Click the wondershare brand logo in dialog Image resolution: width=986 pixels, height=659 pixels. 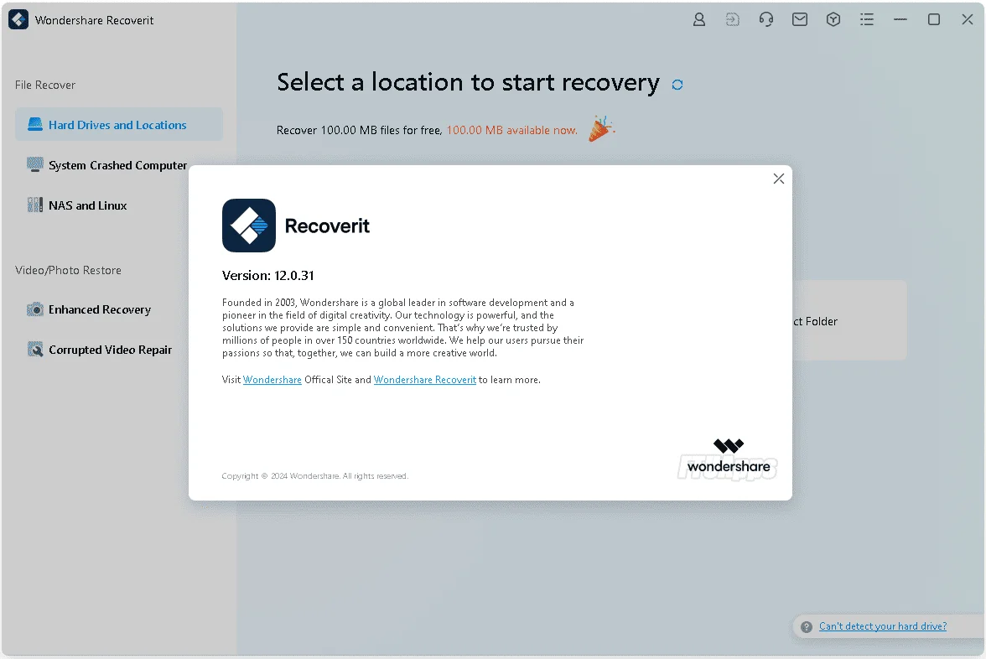coord(728,457)
